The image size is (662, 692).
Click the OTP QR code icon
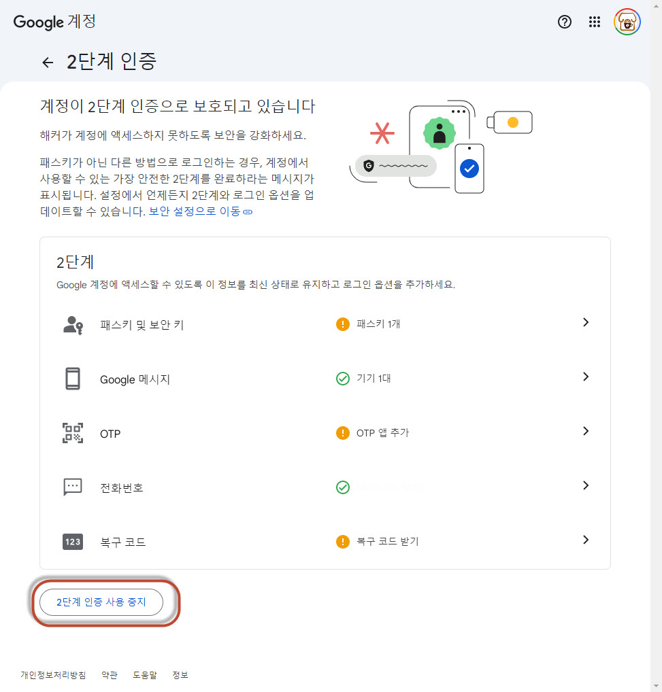[73, 433]
